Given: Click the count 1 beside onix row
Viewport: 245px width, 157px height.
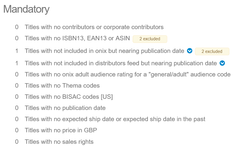Looking at the screenshot, I should (x=17, y=51).
